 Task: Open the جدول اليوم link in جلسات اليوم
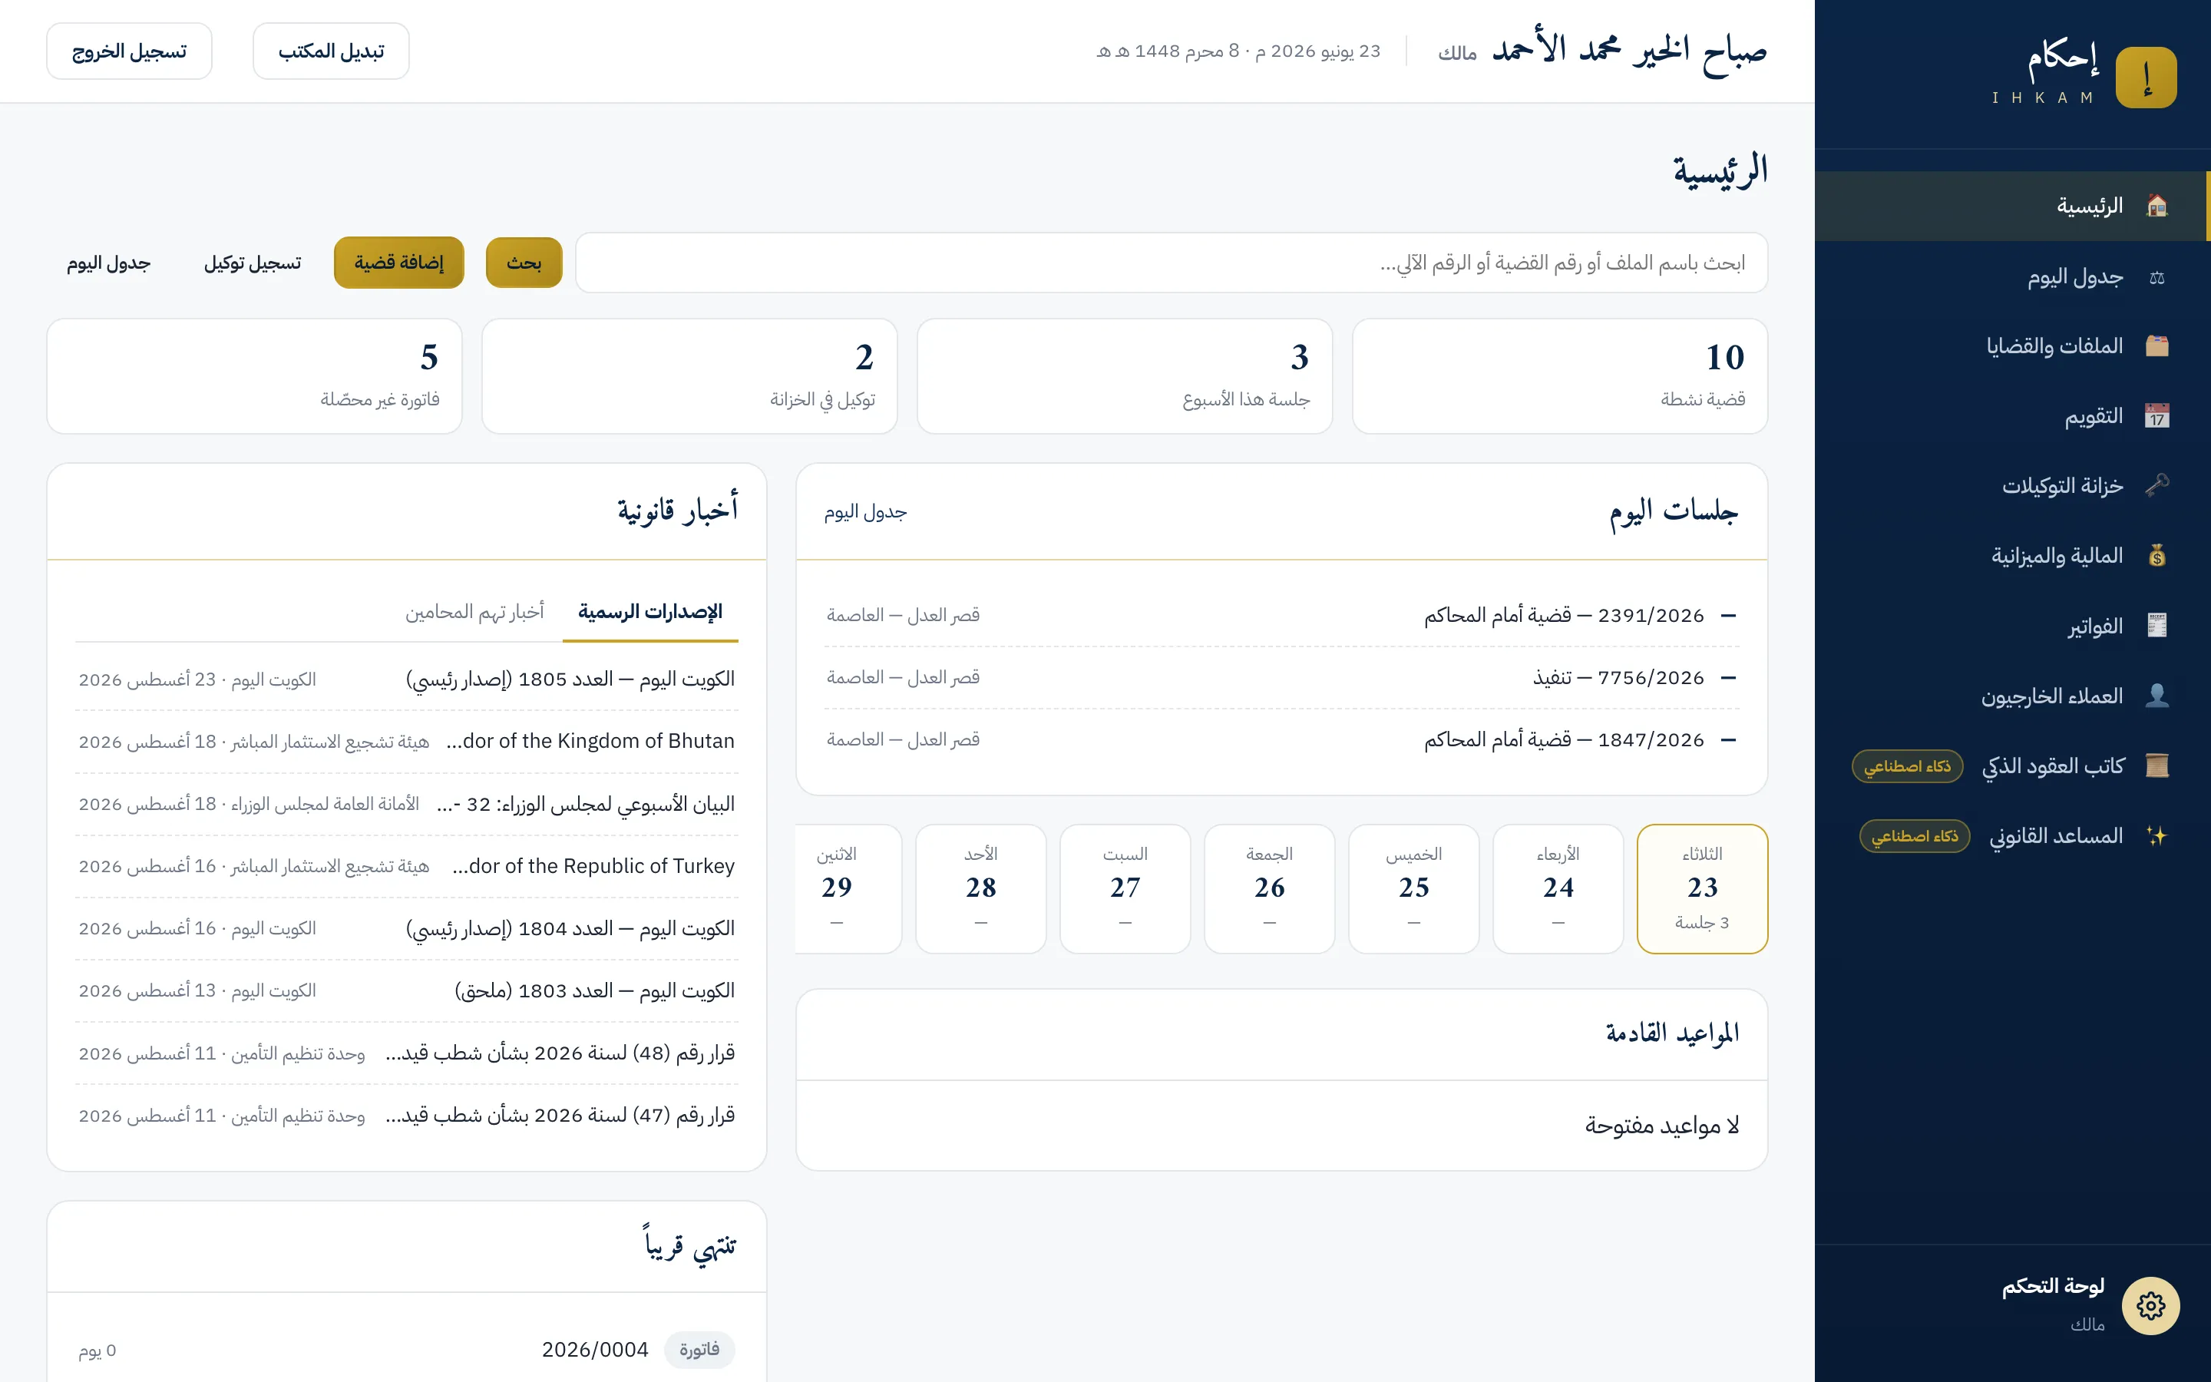[865, 512]
